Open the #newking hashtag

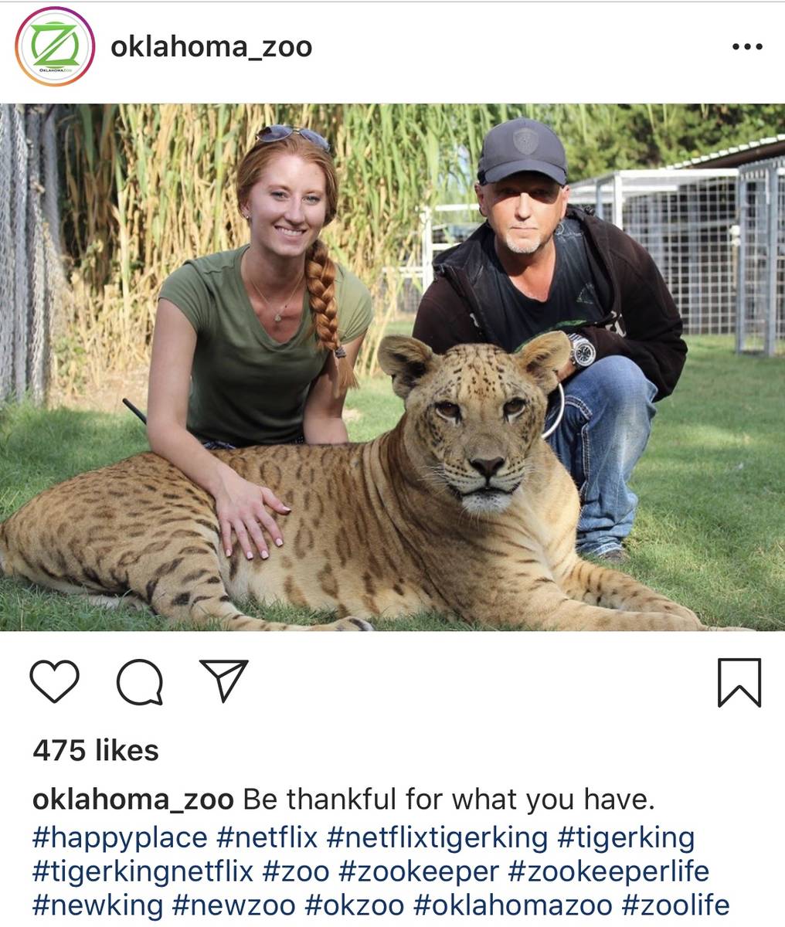97,905
